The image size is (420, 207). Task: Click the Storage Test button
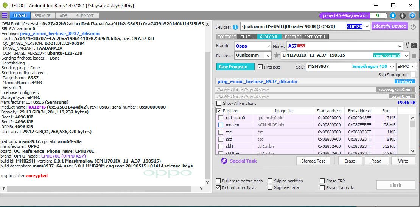tap(313, 161)
